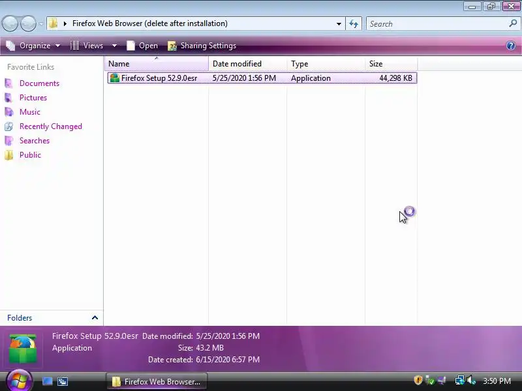Expand the Folders pane chevron
The image size is (522, 391).
(x=95, y=318)
